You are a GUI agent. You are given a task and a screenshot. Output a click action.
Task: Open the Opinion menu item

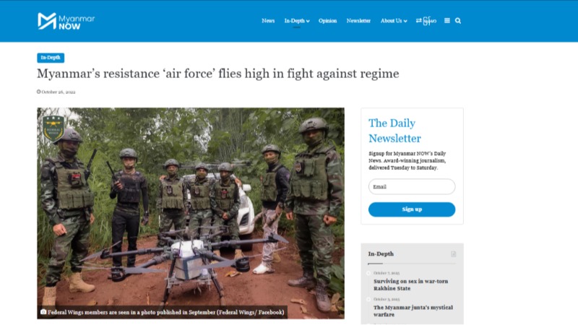coord(327,21)
